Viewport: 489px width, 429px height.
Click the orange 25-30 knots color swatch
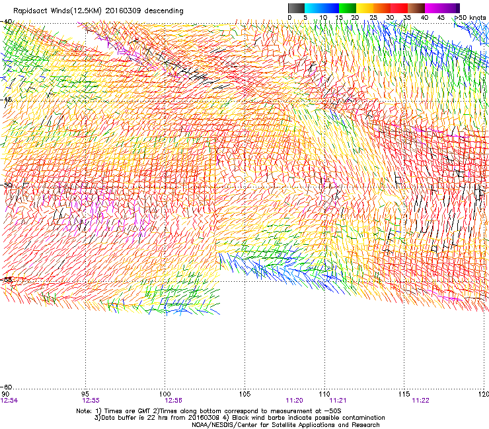(382, 8)
